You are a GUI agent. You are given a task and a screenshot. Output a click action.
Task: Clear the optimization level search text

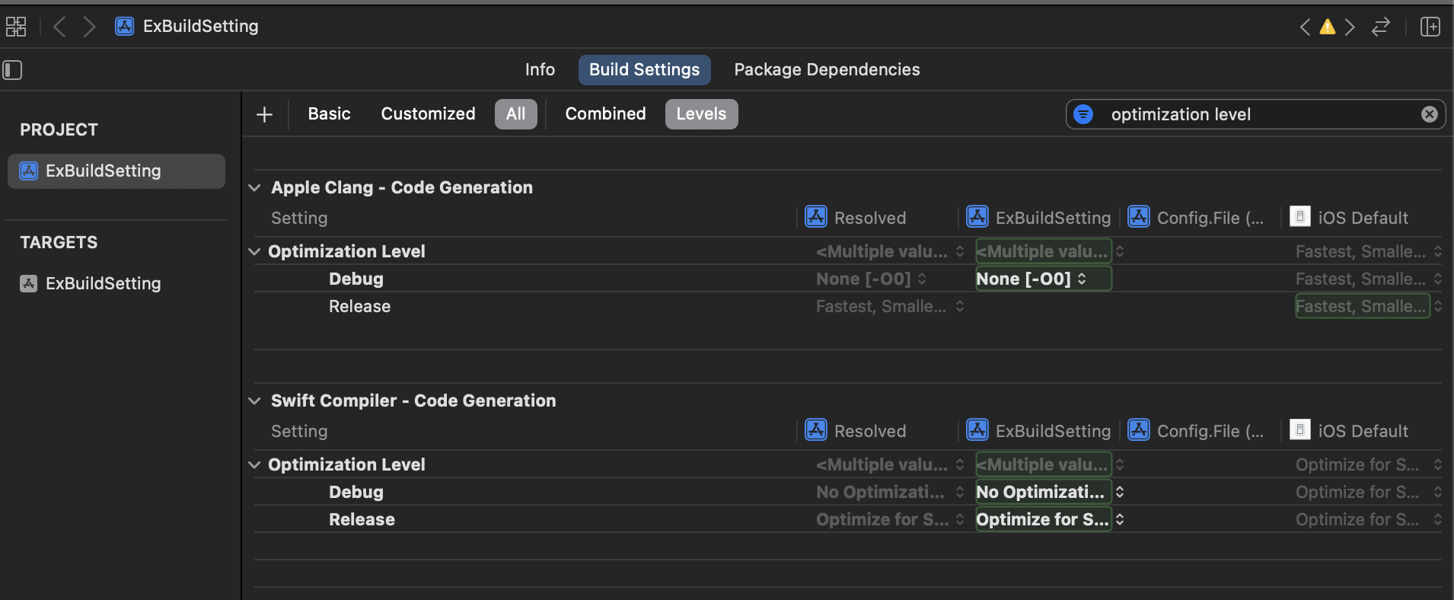pyautogui.click(x=1429, y=114)
